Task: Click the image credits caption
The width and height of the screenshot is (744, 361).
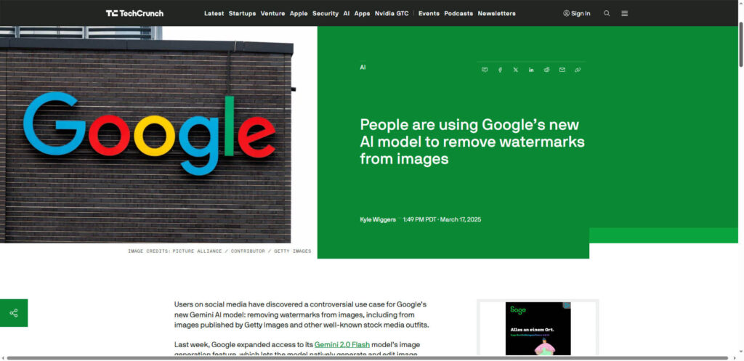Action: [x=219, y=251]
